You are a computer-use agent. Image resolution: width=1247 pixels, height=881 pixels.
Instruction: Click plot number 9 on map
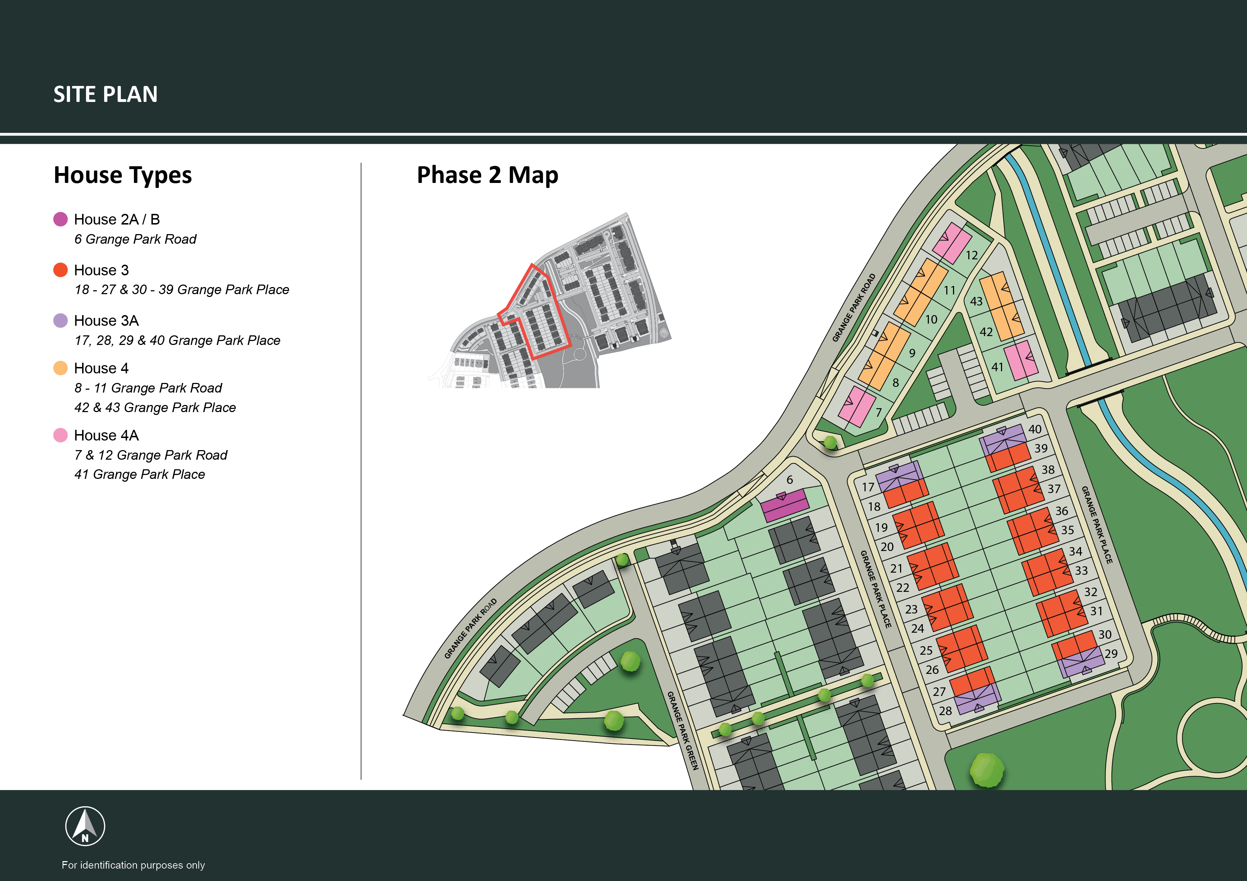point(912,353)
